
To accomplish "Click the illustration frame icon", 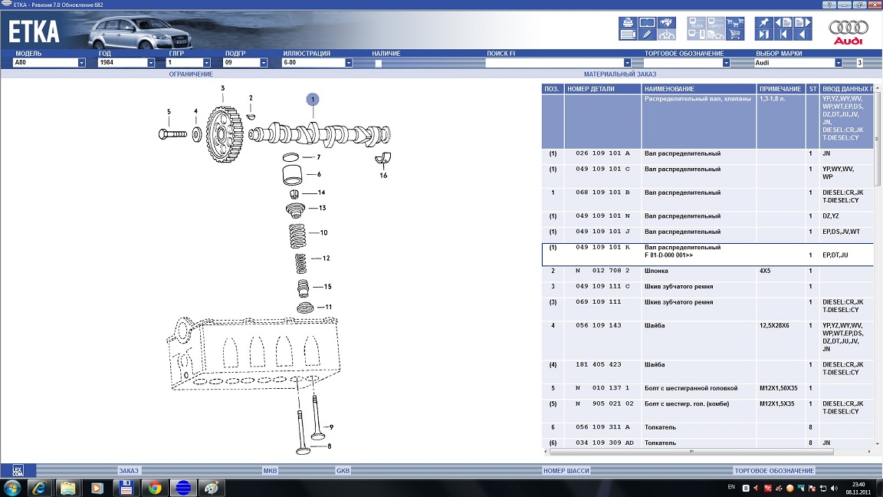I will pos(647,22).
